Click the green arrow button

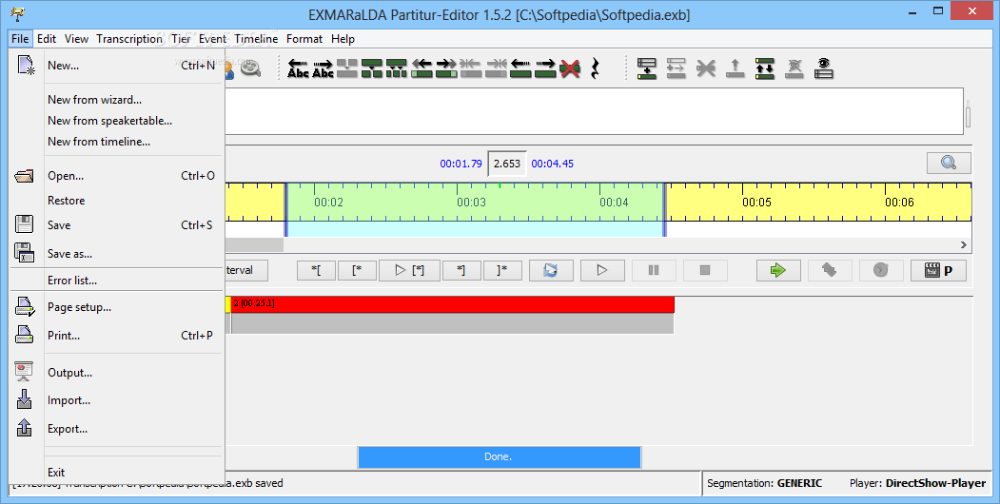778,270
